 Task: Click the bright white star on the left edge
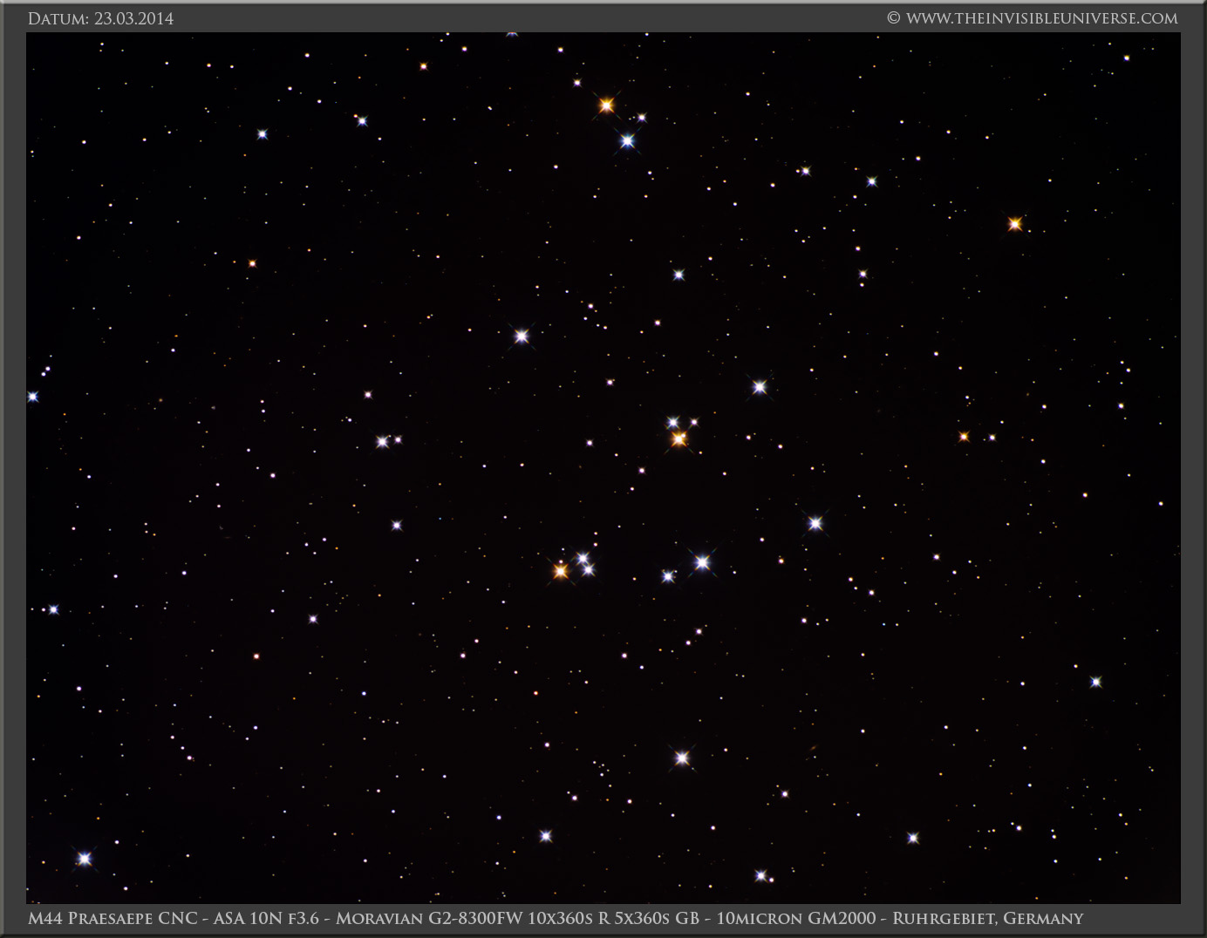[x=33, y=397]
